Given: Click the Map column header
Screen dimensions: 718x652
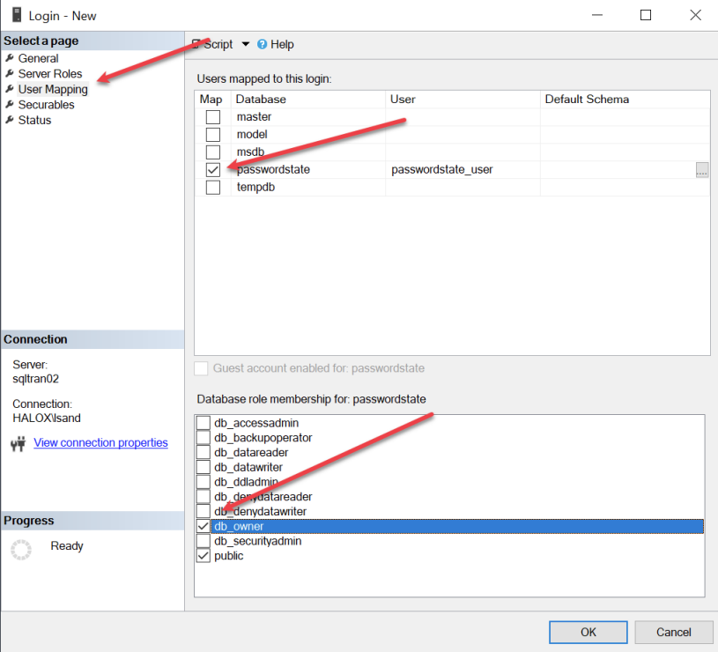Looking at the screenshot, I should coord(212,100).
